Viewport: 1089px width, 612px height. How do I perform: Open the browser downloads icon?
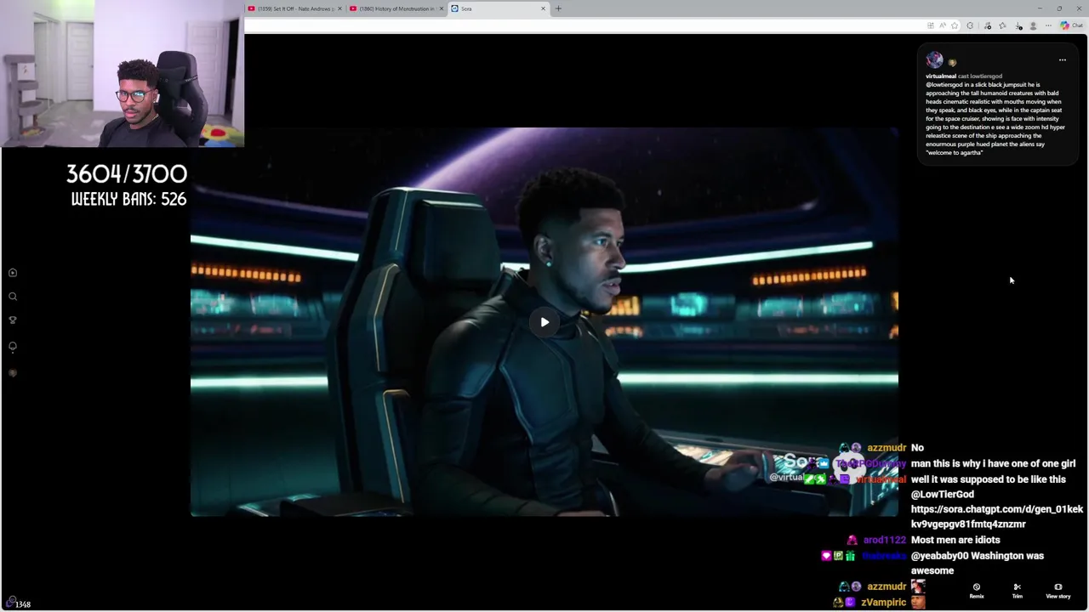(x=1018, y=25)
